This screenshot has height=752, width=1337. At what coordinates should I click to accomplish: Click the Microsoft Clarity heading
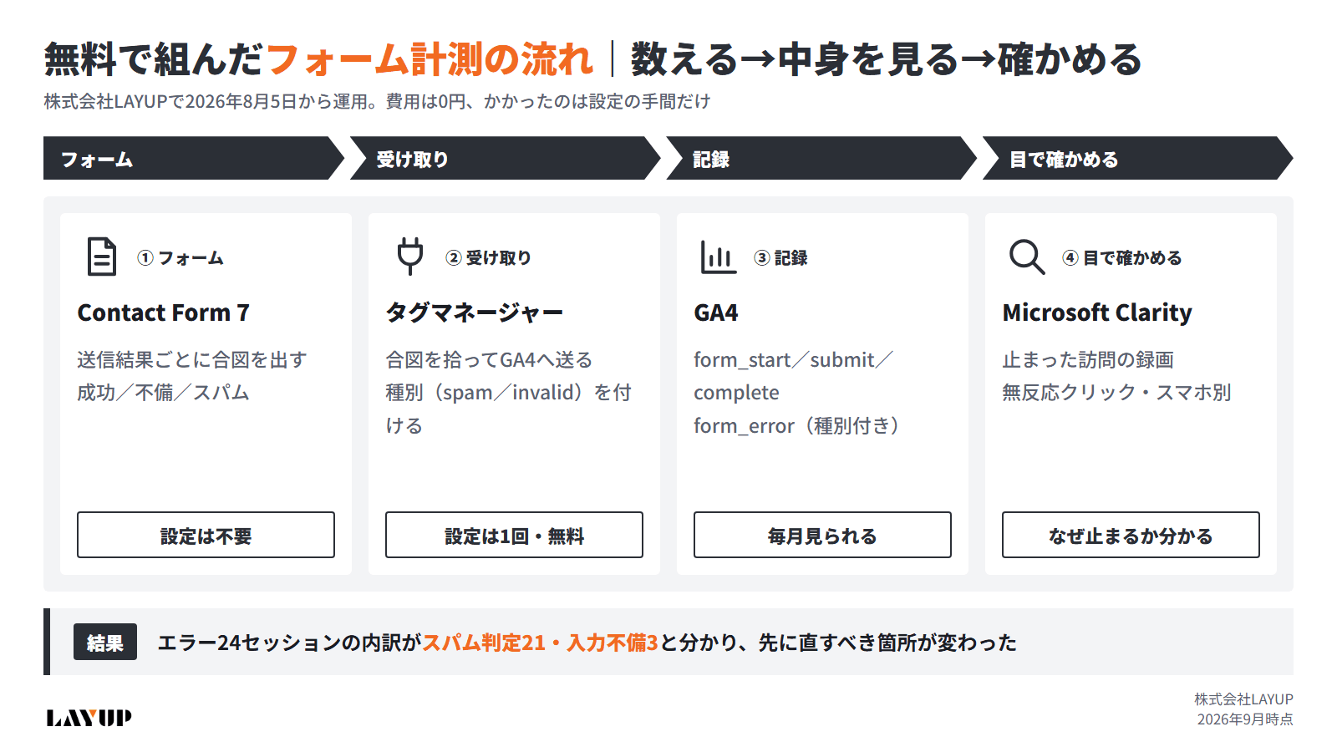coord(1097,312)
